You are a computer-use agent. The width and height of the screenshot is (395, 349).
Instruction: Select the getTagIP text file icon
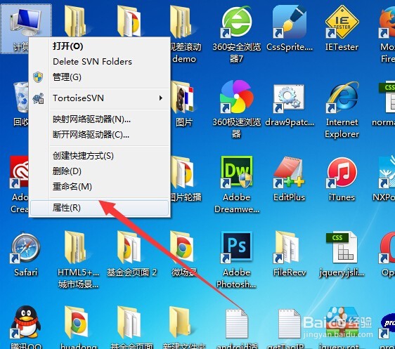289,324
